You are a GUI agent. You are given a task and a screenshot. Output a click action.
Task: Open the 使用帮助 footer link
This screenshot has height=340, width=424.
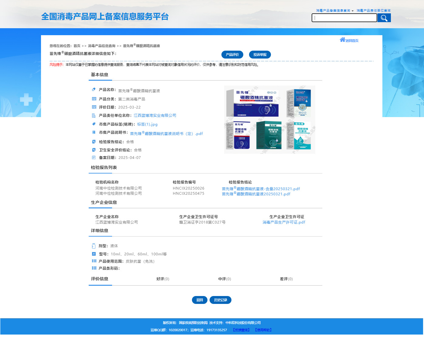[x=263, y=330]
